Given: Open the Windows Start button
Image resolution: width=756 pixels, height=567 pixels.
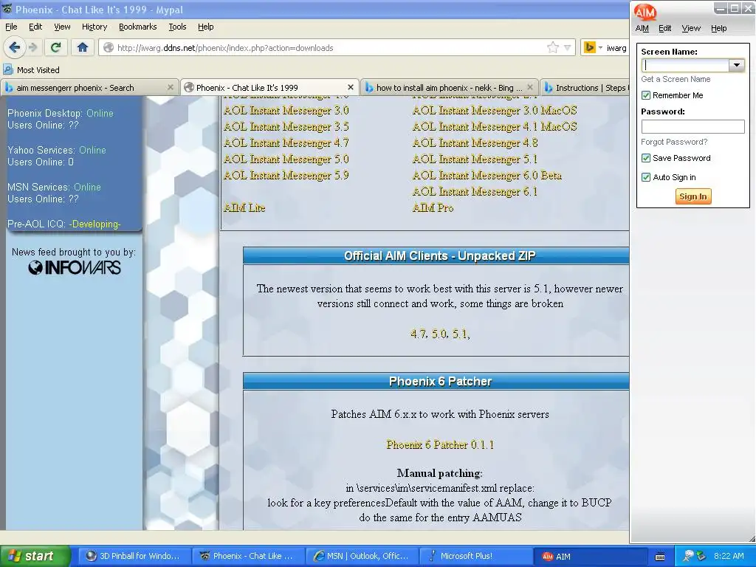Looking at the screenshot, I should coord(35,556).
